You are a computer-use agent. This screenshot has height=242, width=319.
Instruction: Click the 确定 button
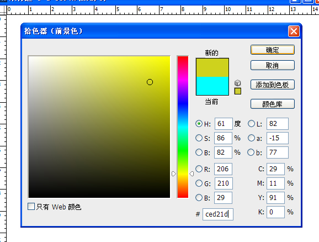coord(273,50)
